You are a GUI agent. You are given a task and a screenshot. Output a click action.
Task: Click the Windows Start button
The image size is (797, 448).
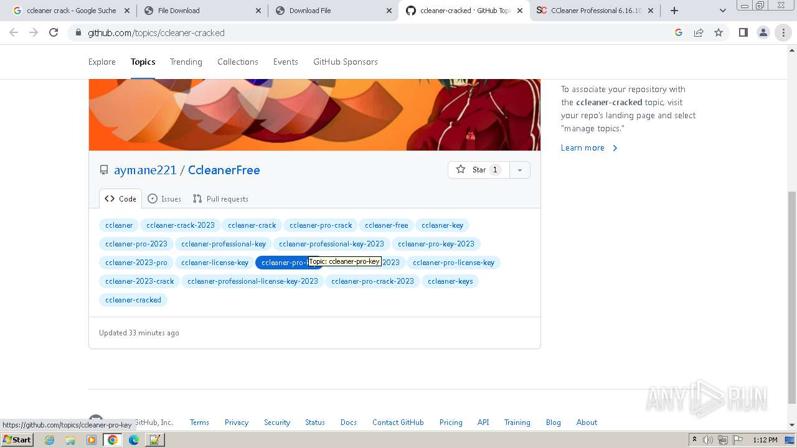point(17,439)
